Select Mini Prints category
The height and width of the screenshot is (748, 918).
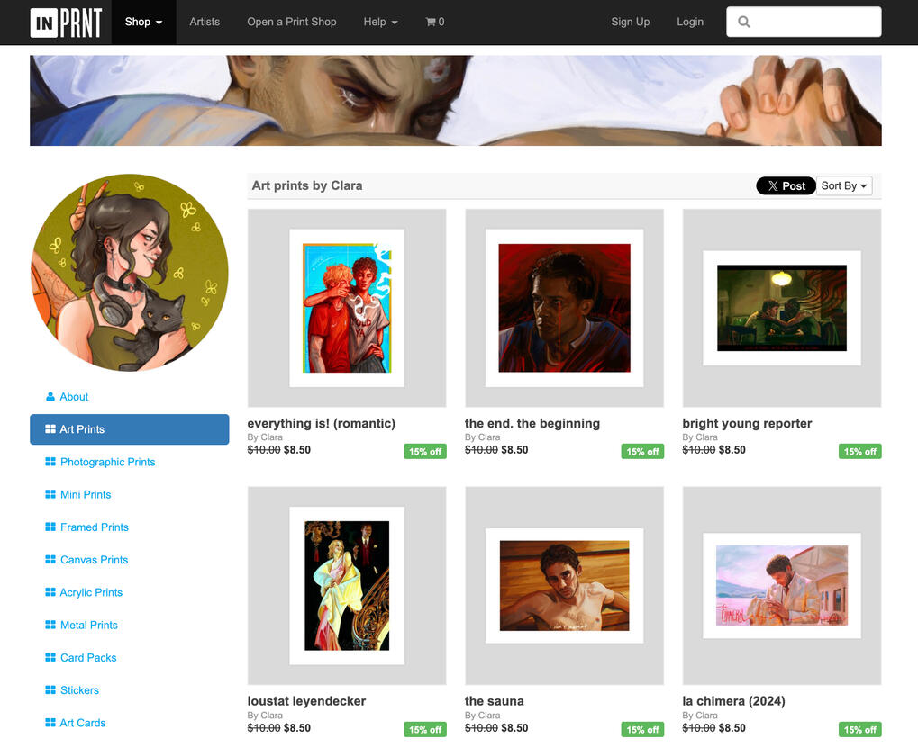click(130, 495)
